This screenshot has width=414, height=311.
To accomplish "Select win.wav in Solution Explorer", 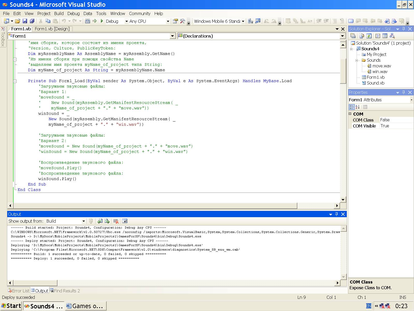I will point(380,72).
